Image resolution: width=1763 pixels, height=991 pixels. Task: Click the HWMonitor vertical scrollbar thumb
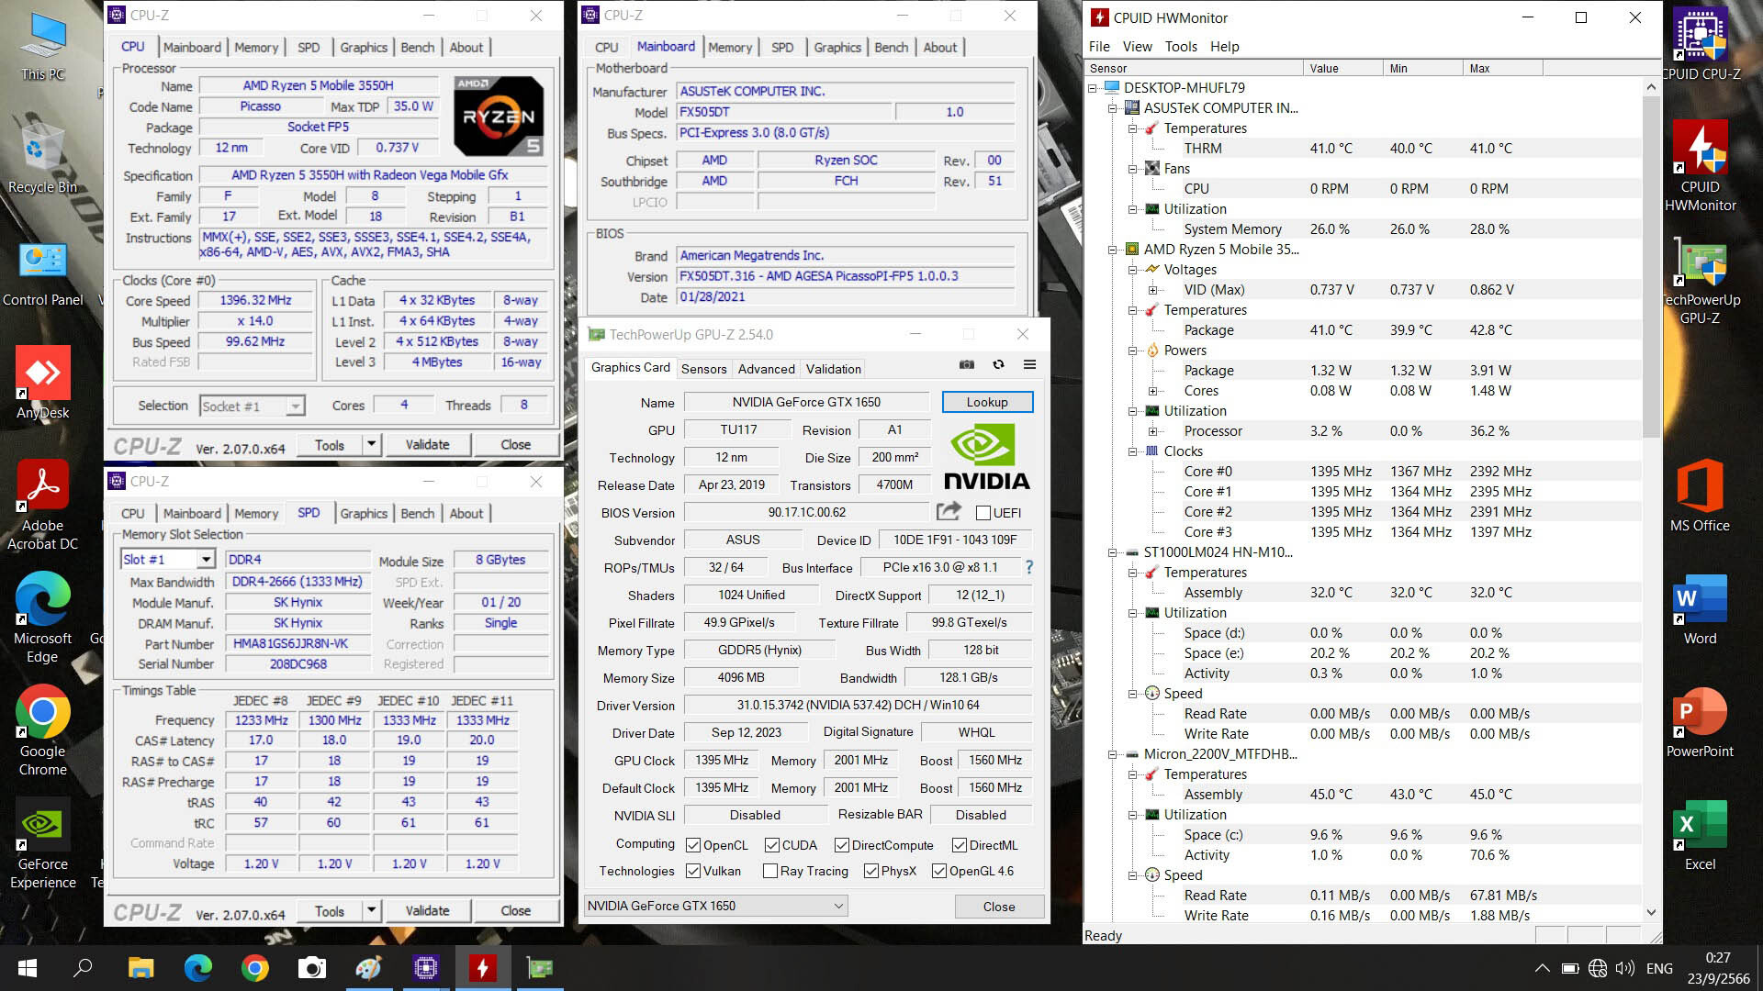[1651, 266]
